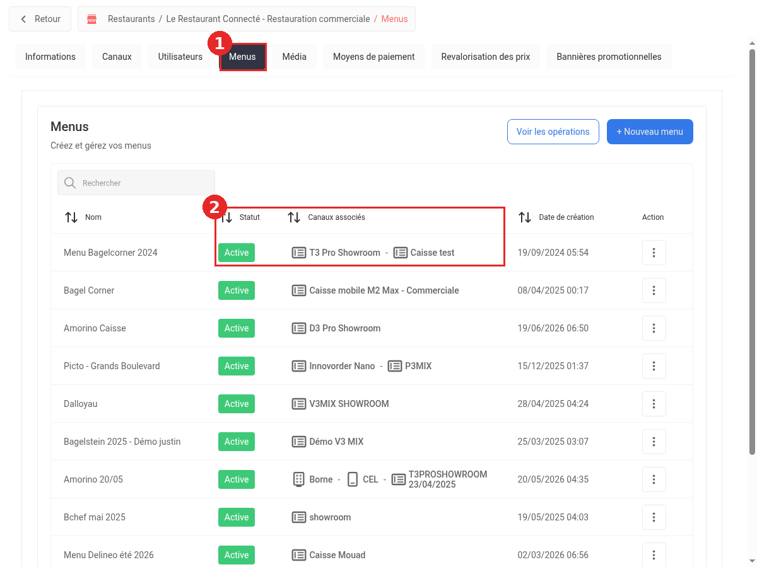This screenshot has height=567, width=757.
Task: Sort by Canaux associés column
Action: [x=294, y=217]
